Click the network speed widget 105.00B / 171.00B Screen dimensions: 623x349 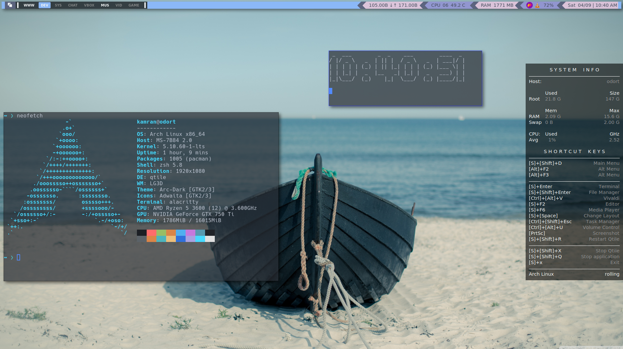[393, 5]
